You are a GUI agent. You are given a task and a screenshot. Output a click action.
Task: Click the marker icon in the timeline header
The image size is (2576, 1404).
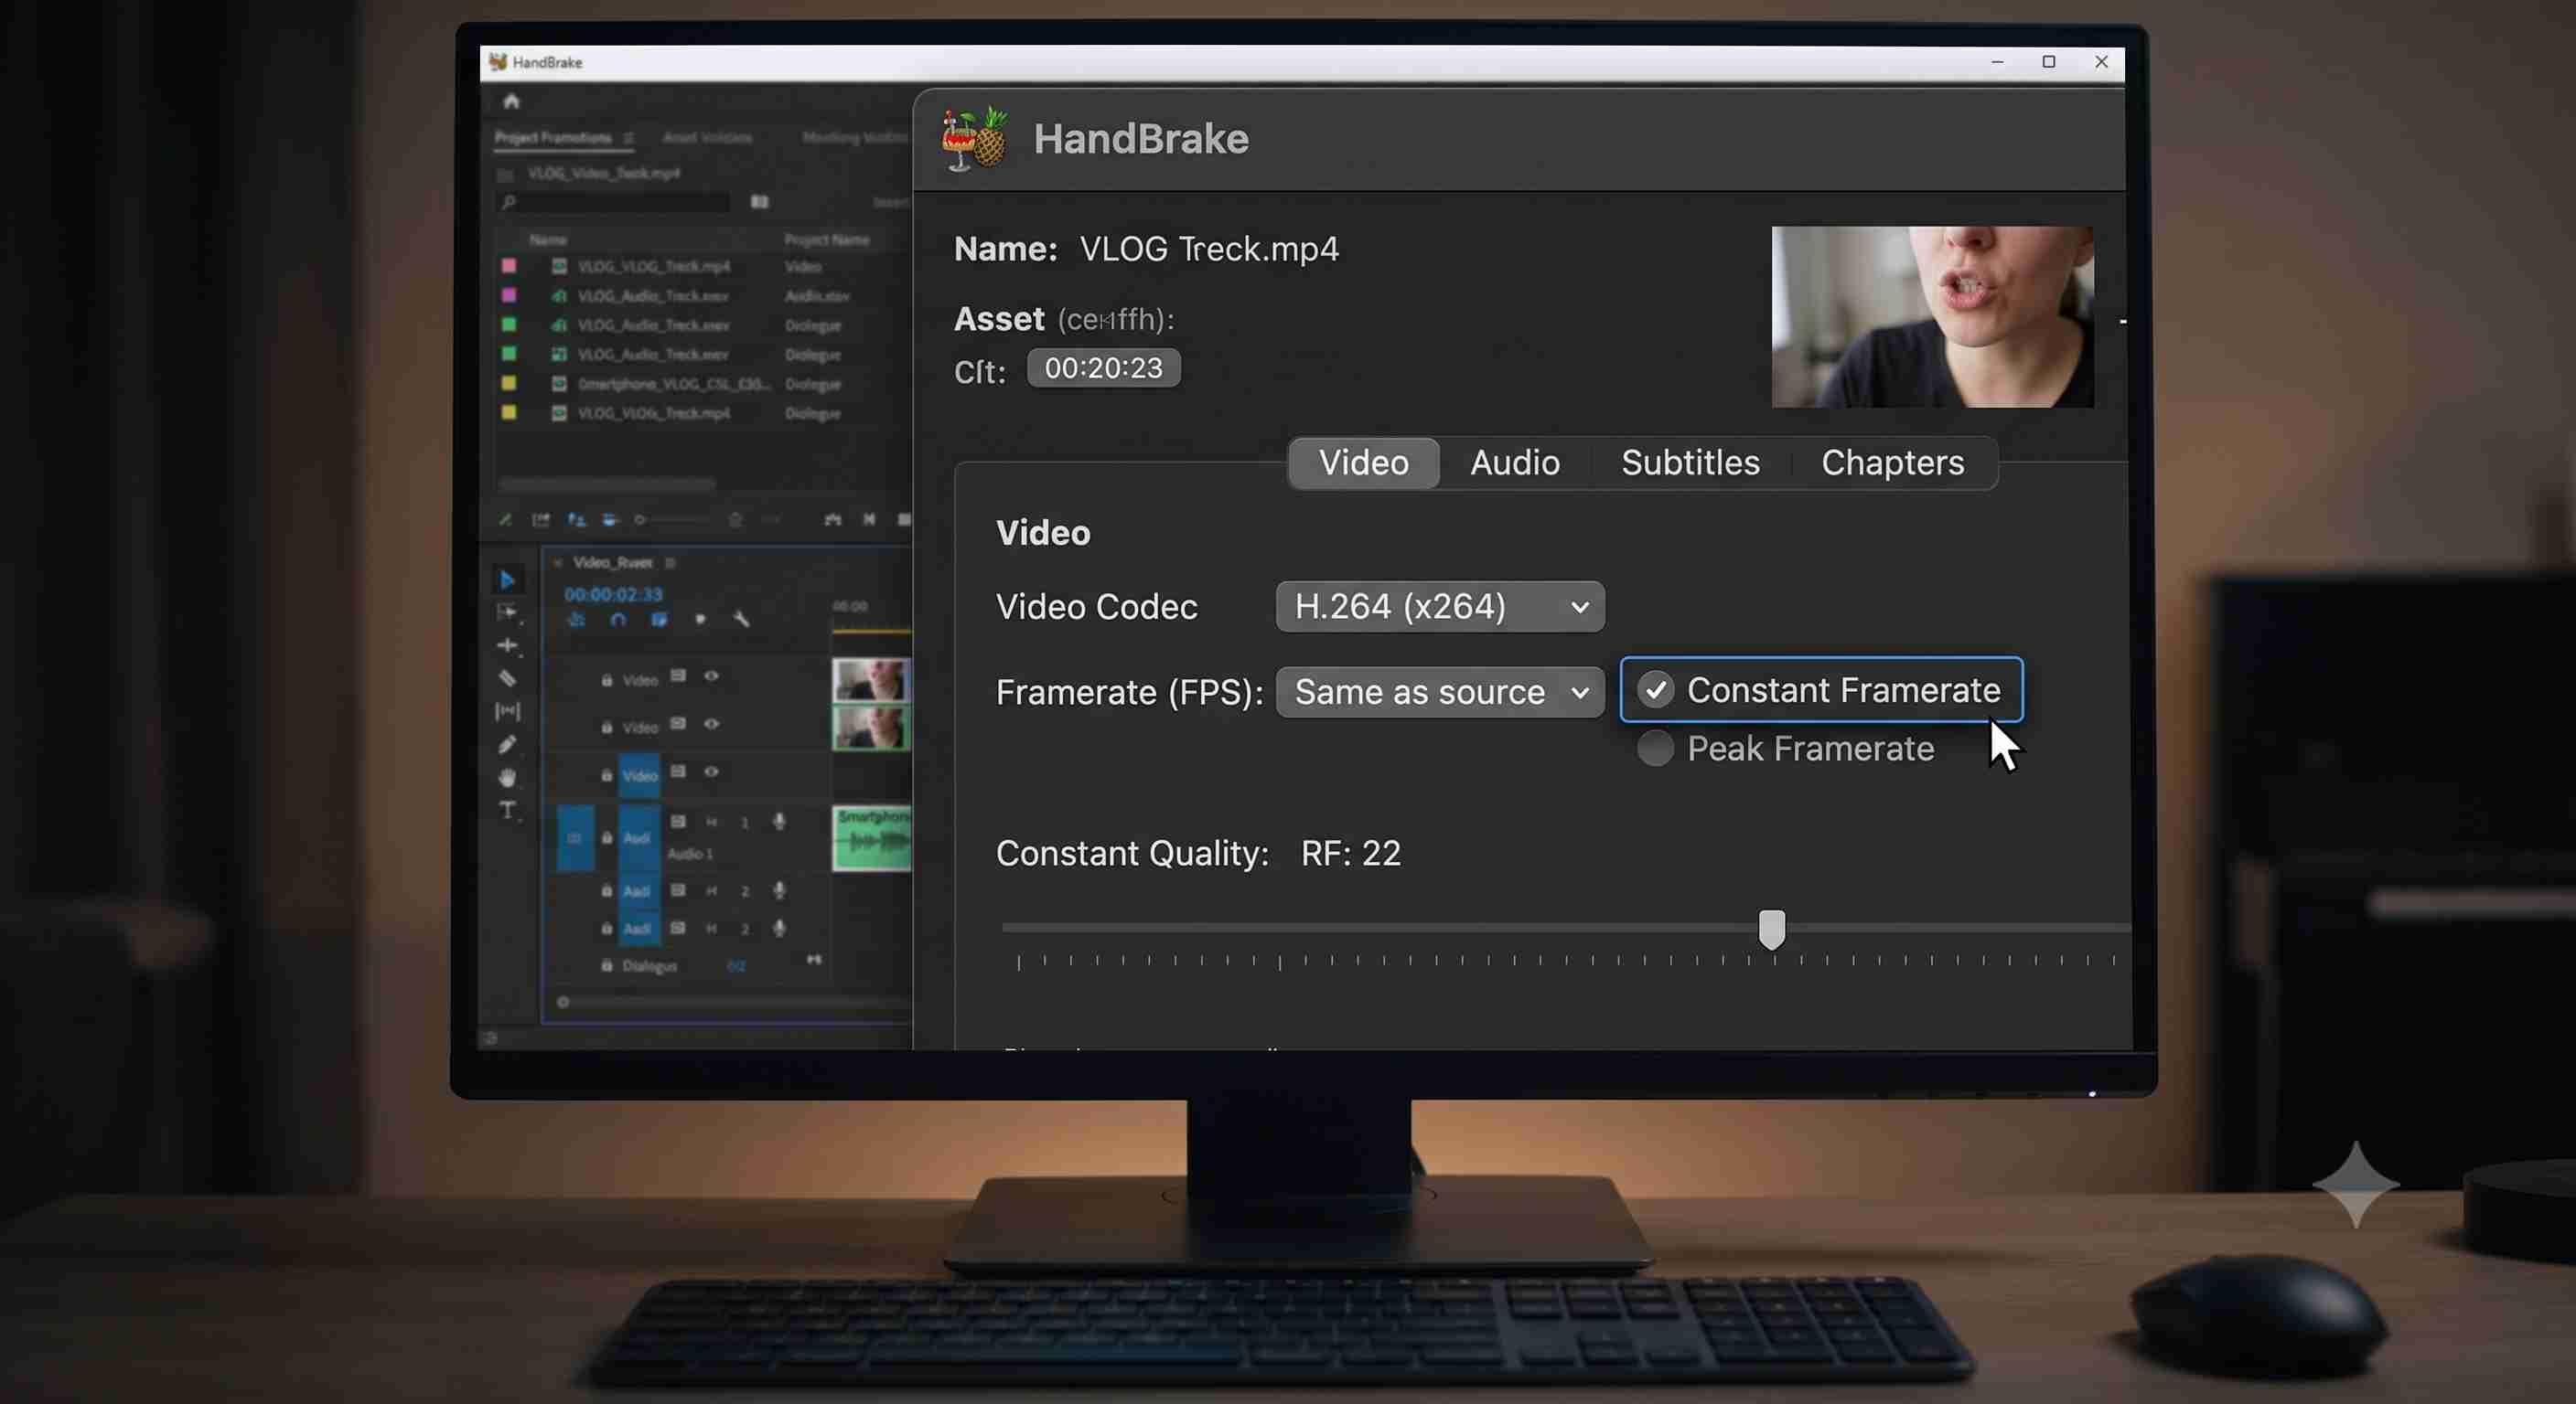click(x=700, y=620)
